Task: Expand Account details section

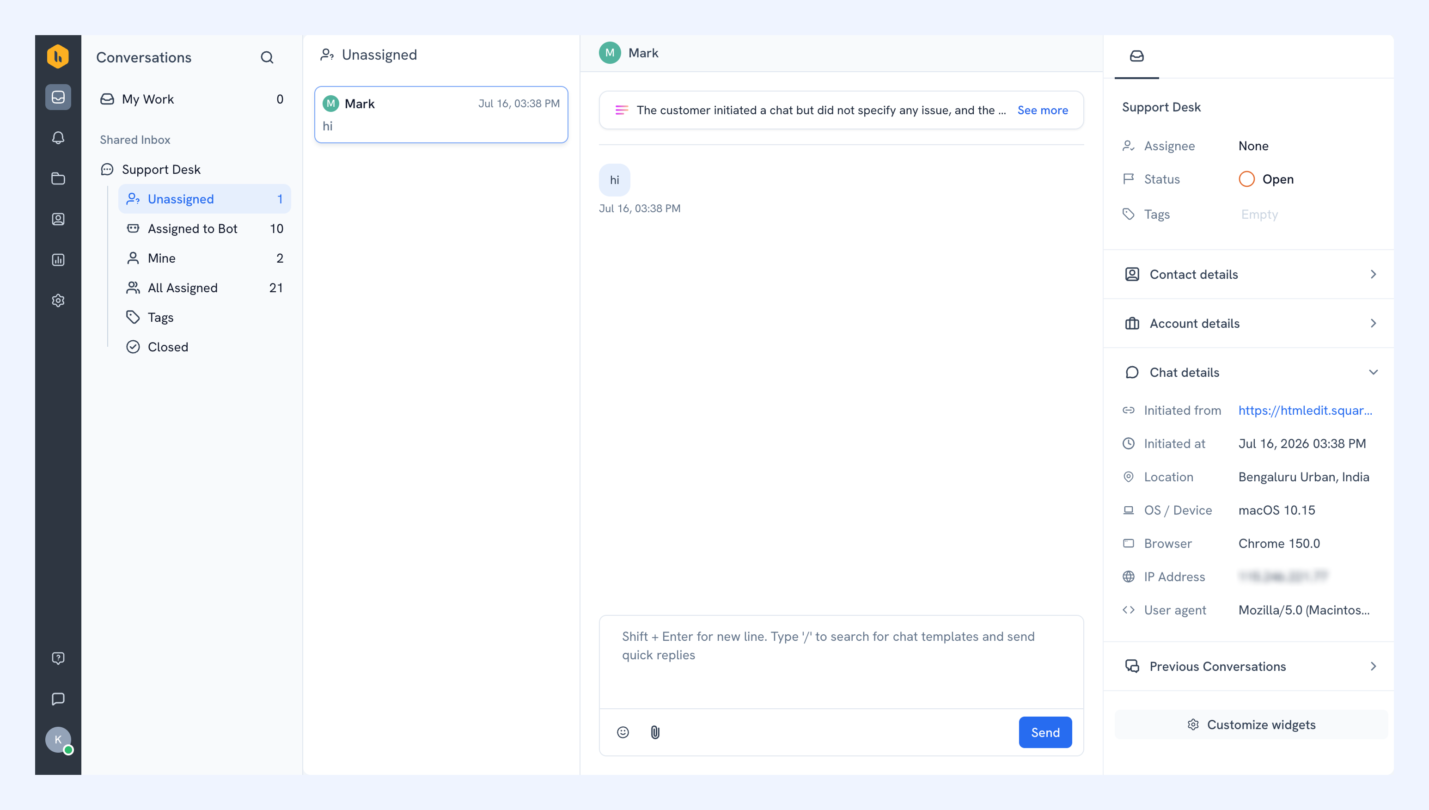Action: click(x=1249, y=323)
